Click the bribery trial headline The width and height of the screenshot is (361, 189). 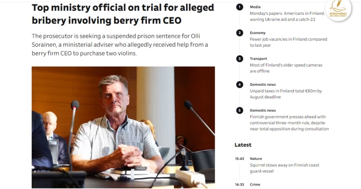pyautogui.click(x=123, y=14)
